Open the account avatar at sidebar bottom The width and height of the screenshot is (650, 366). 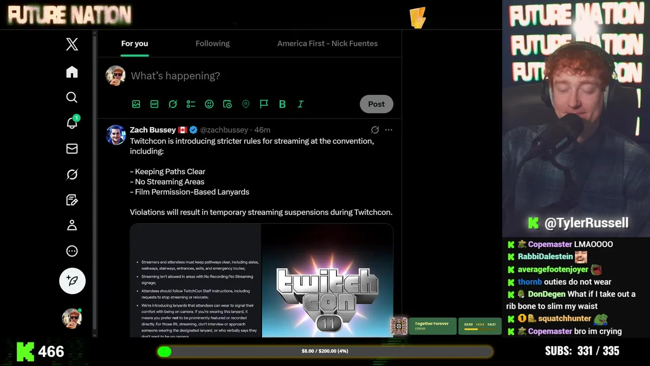click(72, 318)
